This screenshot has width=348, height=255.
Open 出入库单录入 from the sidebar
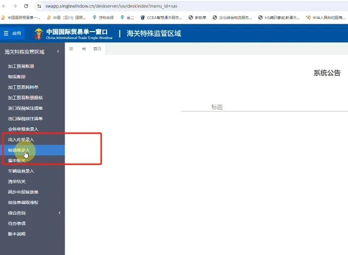click(x=21, y=140)
